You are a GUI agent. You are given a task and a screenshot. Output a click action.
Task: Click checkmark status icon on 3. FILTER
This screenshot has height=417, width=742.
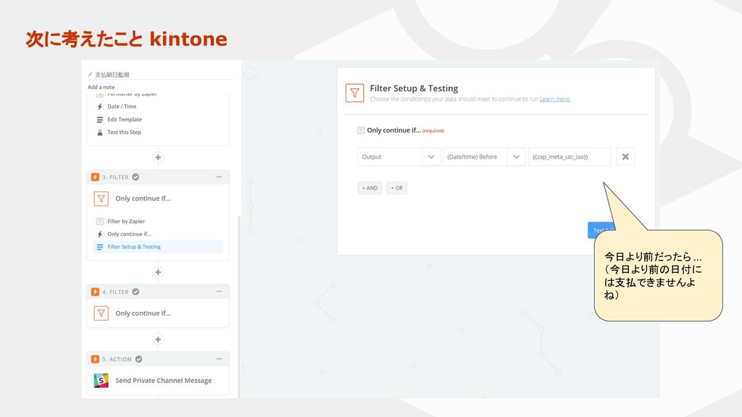click(136, 177)
